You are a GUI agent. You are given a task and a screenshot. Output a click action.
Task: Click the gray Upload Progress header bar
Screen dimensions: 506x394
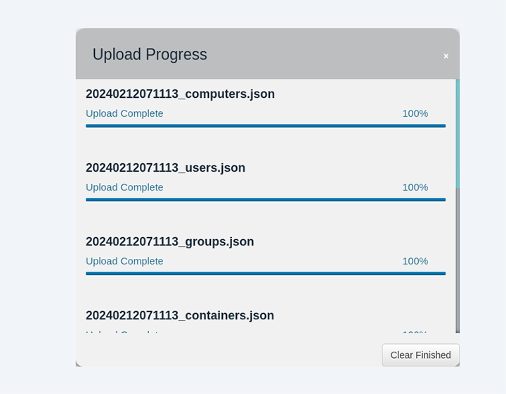click(x=268, y=53)
